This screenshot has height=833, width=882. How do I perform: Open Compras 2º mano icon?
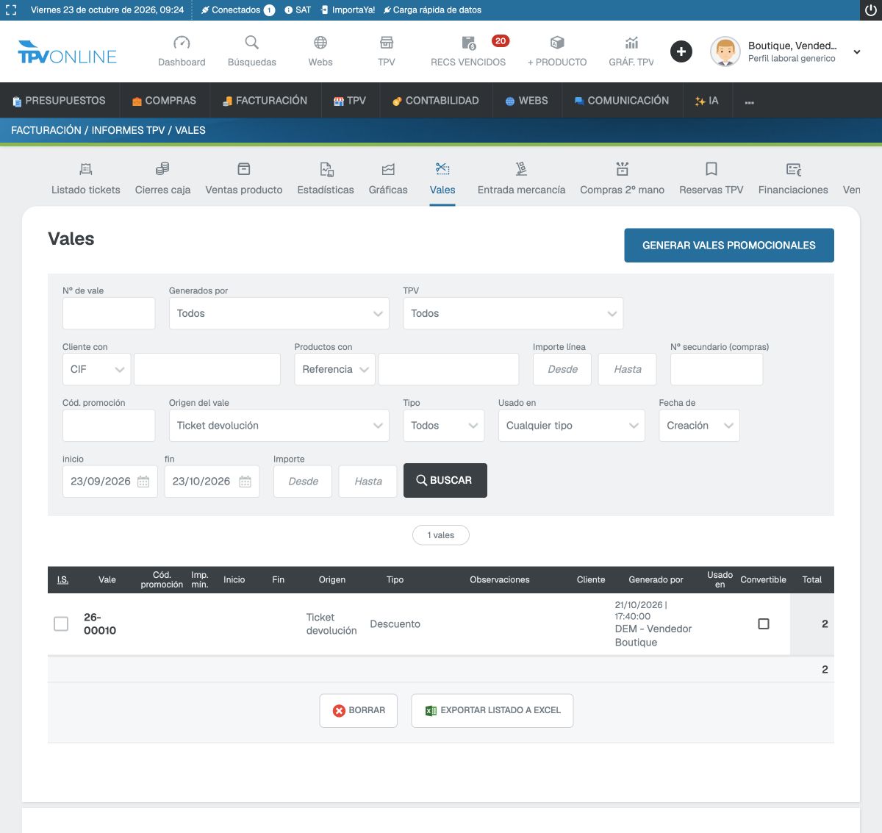pyautogui.click(x=623, y=169)
